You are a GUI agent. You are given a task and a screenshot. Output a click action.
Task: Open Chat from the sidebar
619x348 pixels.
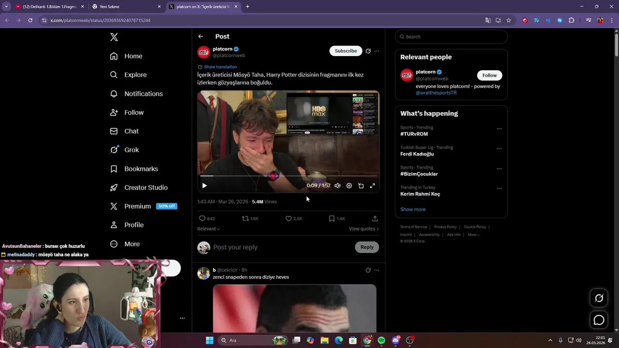pos(124,131)
